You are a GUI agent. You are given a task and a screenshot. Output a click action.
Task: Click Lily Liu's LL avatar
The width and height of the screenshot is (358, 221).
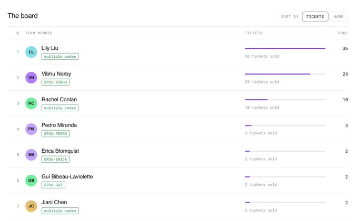click(x=31, y=52)
